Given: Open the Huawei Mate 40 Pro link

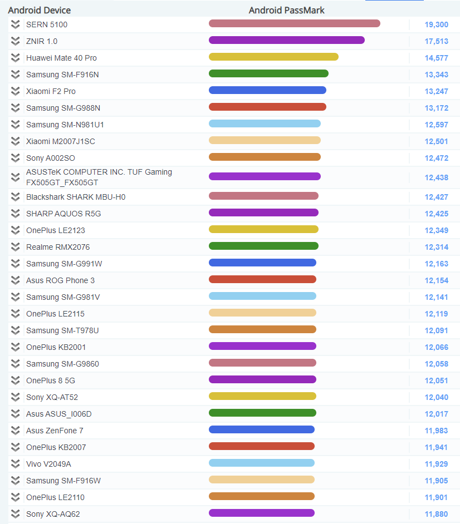Looking at the screenshot, I should click(x=62, y=58).
